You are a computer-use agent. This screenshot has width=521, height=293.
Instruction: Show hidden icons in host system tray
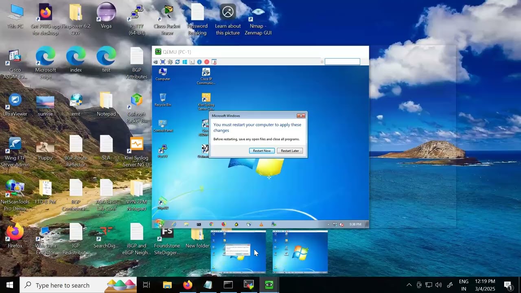(409, 285)
